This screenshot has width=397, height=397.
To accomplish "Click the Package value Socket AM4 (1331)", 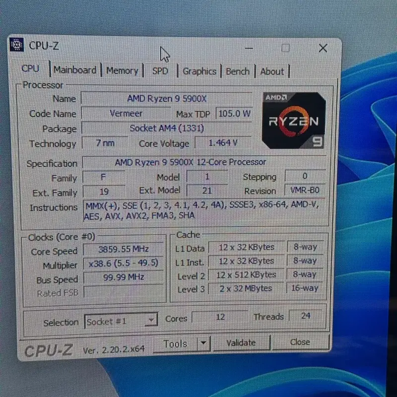I will tap(167, 128).
